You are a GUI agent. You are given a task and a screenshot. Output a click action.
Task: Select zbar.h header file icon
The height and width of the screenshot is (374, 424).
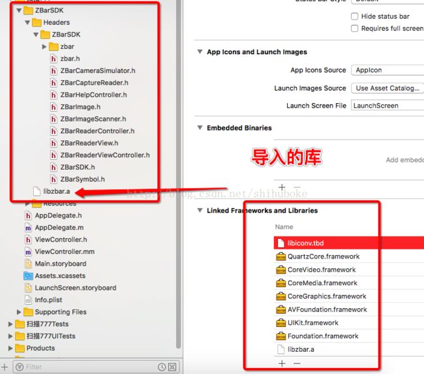(53, 59)
